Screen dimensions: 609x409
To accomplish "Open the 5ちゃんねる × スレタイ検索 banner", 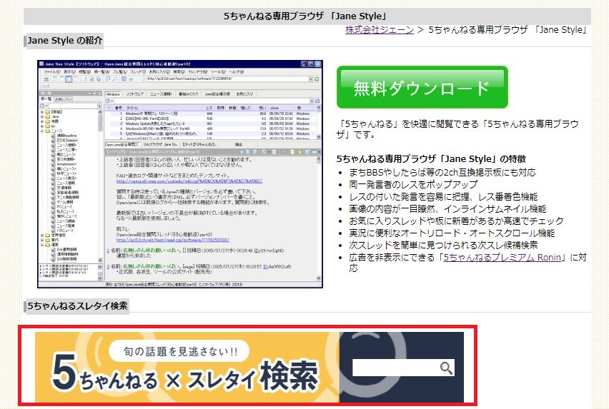I will pos(249,367).
